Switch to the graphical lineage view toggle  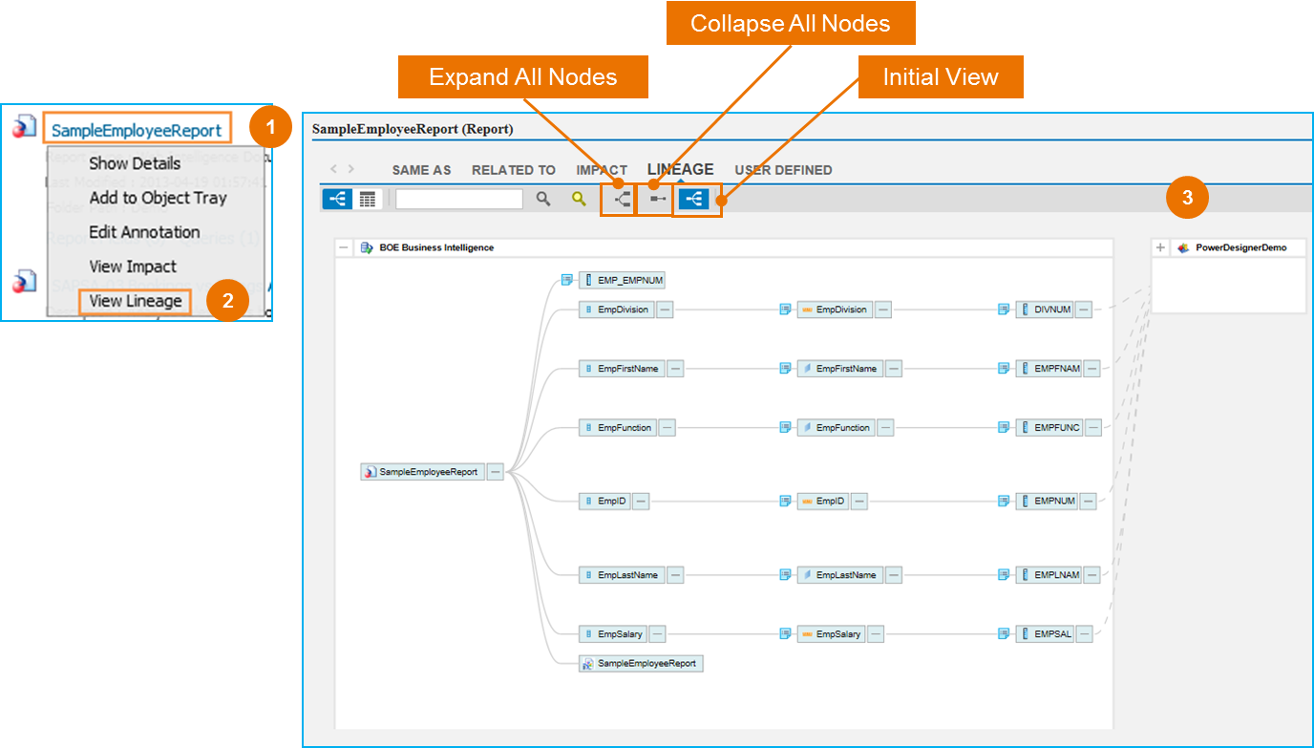[x=337, y=199]
